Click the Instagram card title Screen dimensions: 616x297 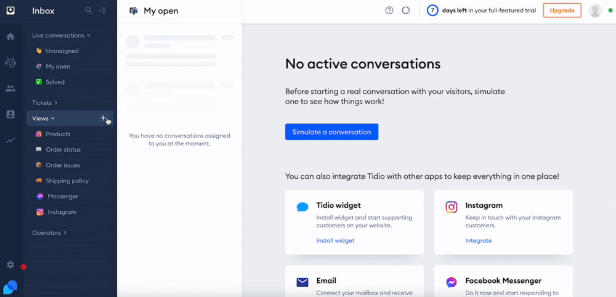(484, 205)
